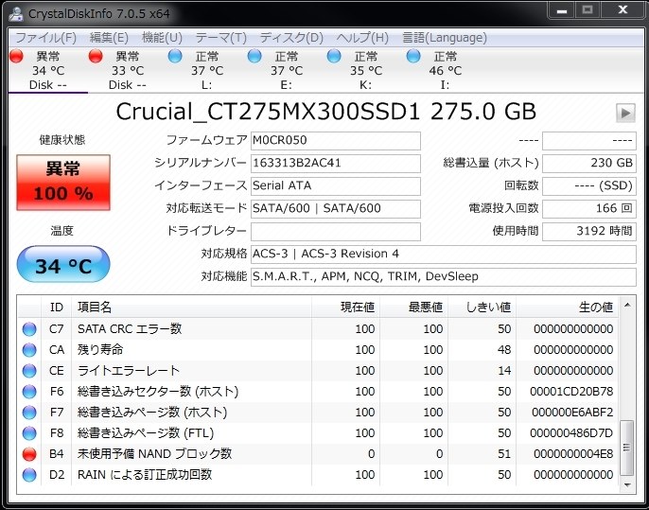Select the 総書き込みページ数 (ホスト) row
Image resolution: width=649 pixels, height=510 pixels.
coord(318,413)
